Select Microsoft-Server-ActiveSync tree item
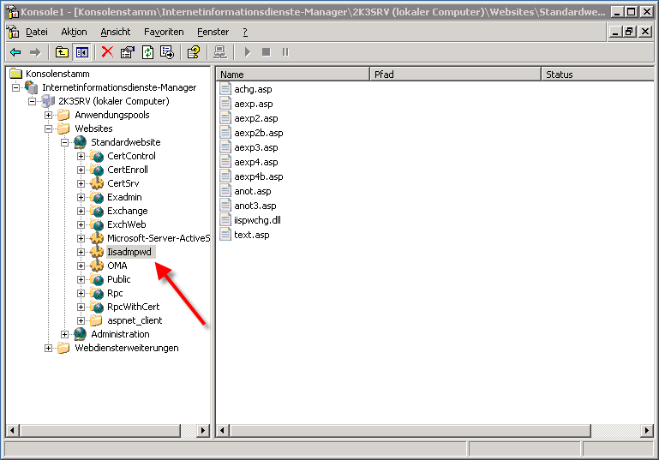This screenshot has height=460, width=659. (159, 238)
